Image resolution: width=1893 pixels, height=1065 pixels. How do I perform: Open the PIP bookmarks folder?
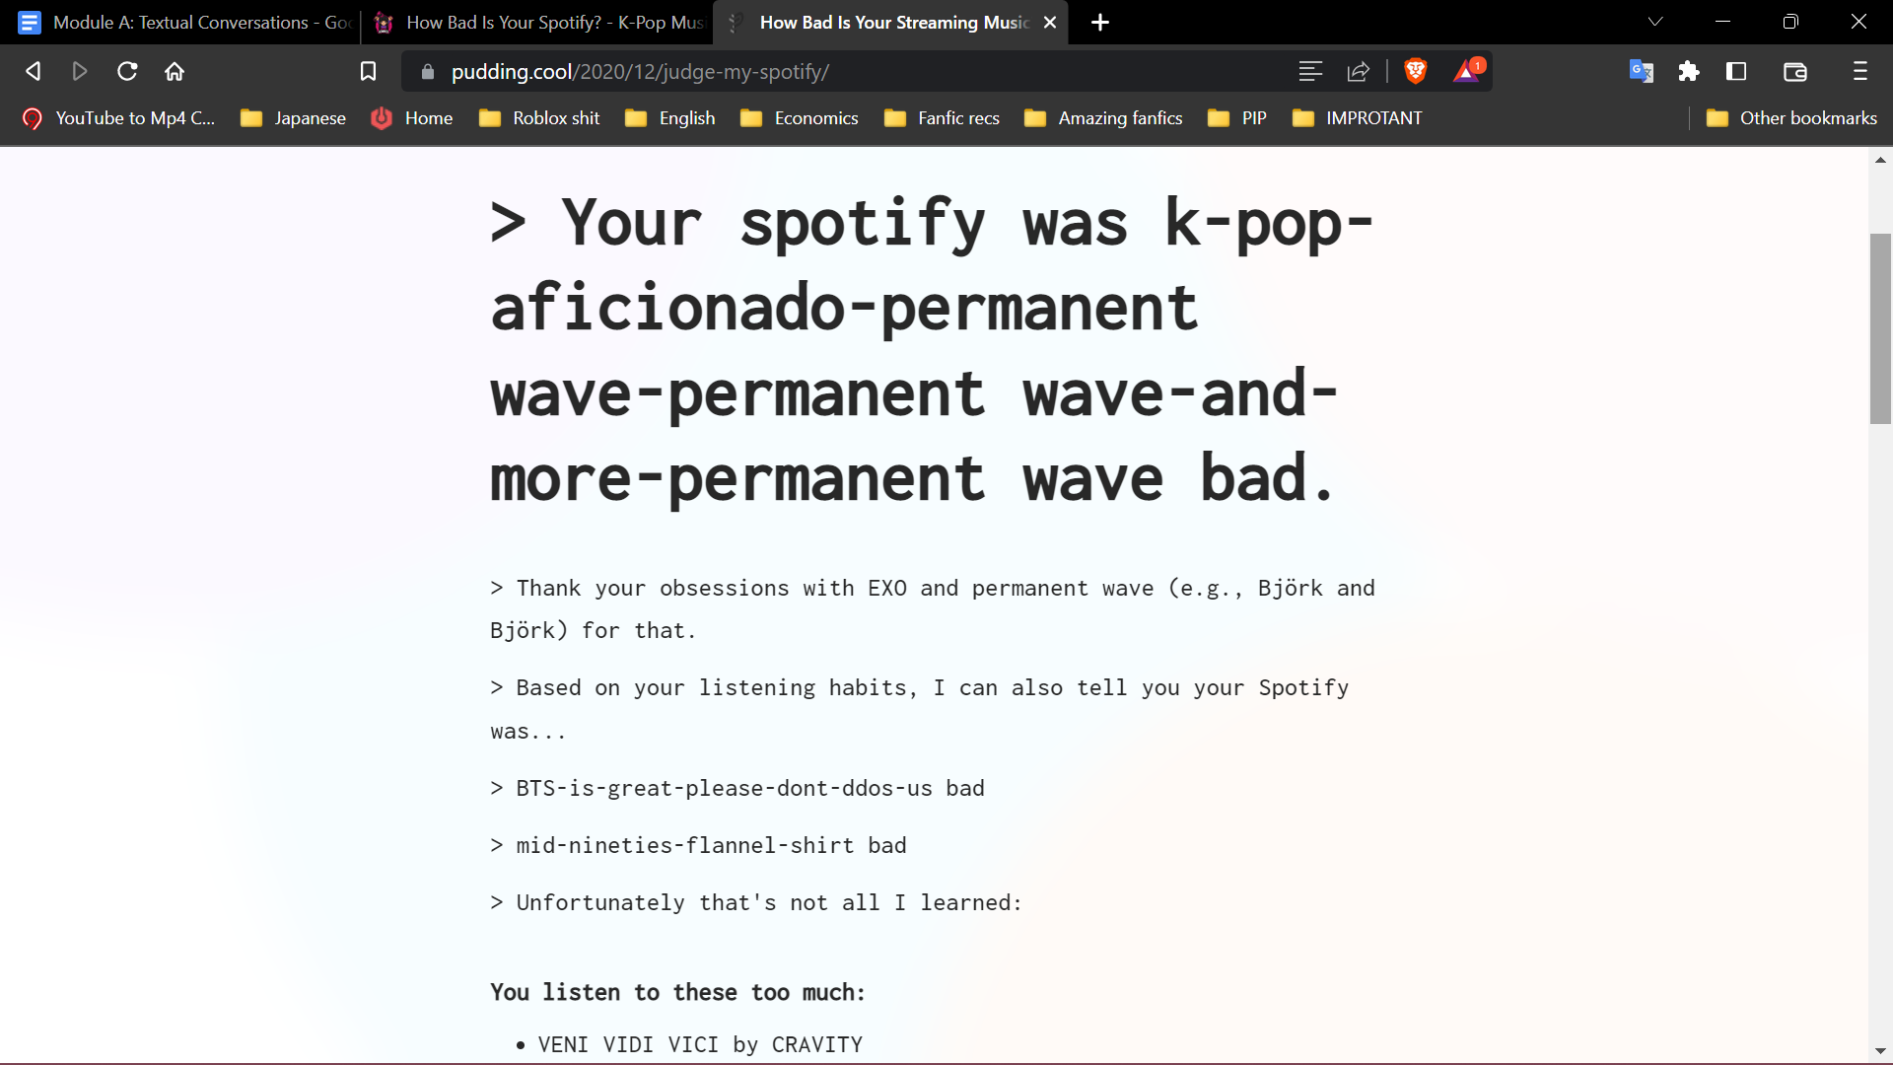(x=1237, y=117)
